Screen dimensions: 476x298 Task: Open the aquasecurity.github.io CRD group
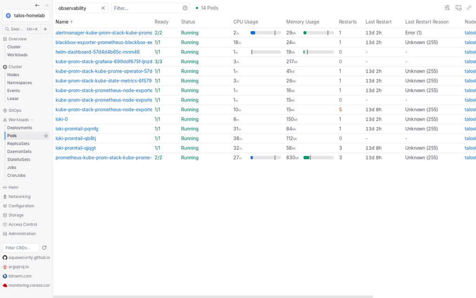(x=26, y=257)
